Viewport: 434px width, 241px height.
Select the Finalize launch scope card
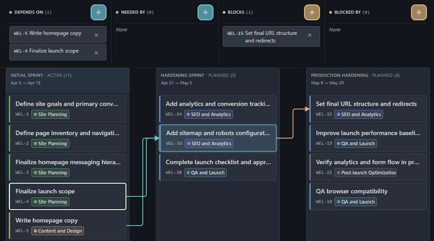click(x=68, y=196)
